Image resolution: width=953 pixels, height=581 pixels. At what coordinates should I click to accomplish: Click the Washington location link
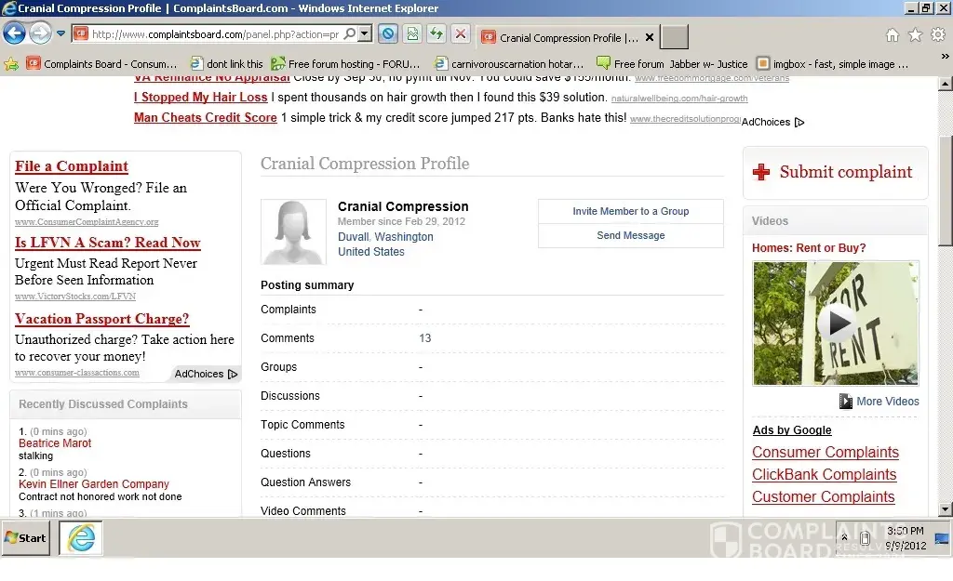pos(404,237)
